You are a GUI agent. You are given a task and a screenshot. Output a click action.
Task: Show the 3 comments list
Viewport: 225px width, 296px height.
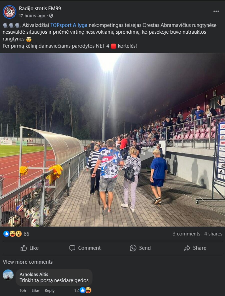click(186, 234)
